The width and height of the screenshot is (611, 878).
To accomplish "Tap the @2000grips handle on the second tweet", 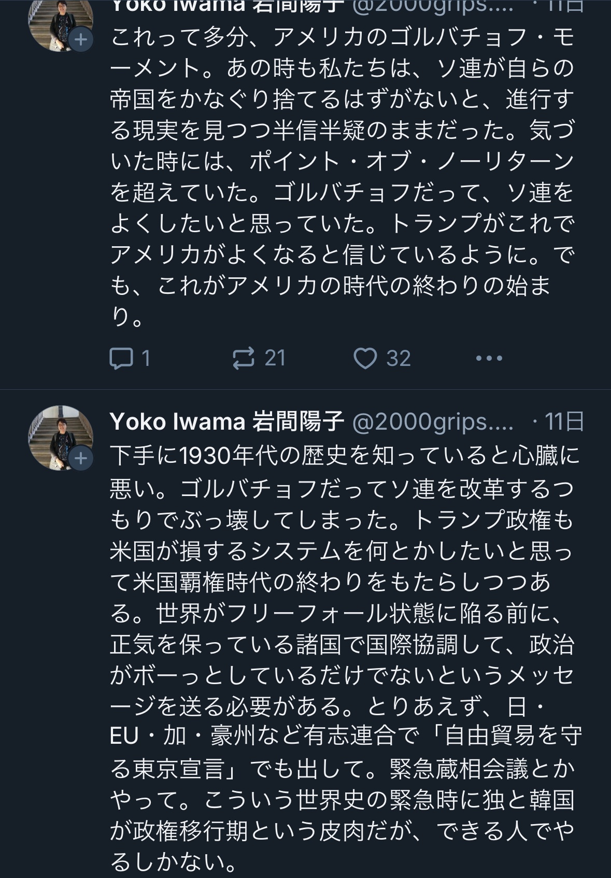I will pos(433,422).
